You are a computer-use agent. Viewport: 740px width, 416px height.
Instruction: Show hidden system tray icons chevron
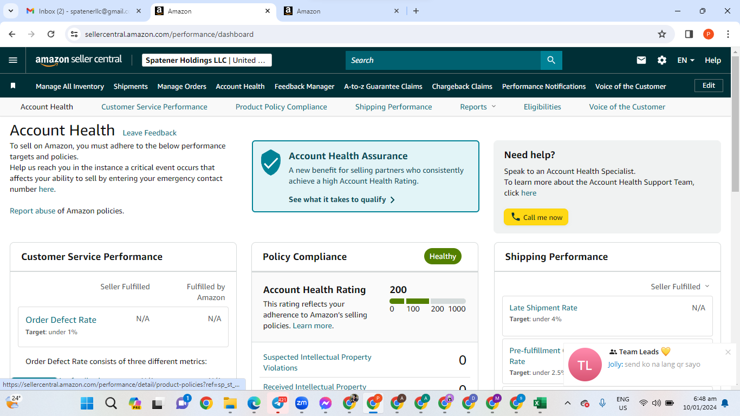coord(567,403)
